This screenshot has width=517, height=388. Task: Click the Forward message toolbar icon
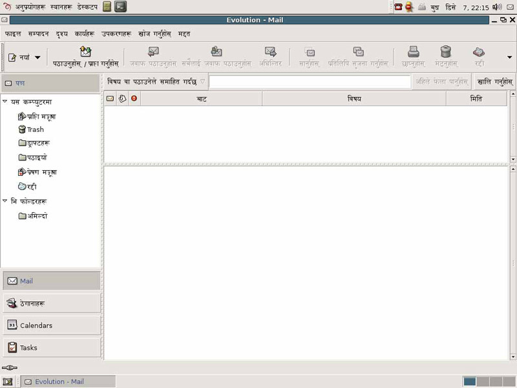coord(270,52)
